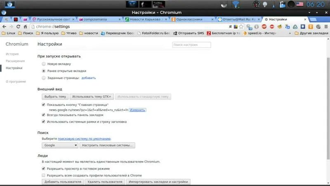The height and width of the screenshot is (186, 330).
Task: Click the Yandex 'Я' icon in the address bar
Action: click(230, 26)
